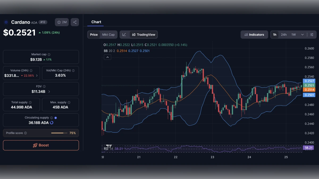
Task: Expand the Volume 24h details arrow
Action: pos(37,75)
